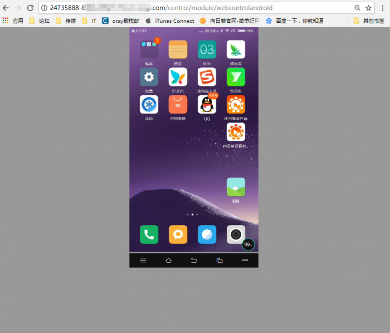Screen dimensions: 390x333
Task: Open the QQ penguin app
Action: tap(207, 104)
